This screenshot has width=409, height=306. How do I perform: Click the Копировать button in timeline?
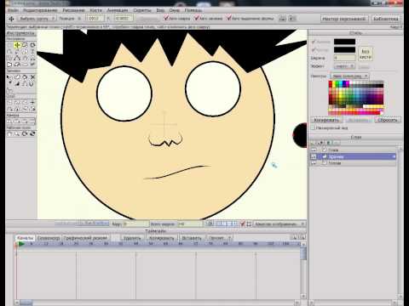161,238
